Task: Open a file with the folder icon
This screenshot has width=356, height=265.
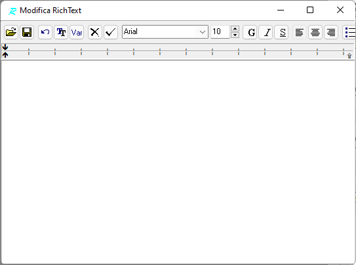Action: coord(11,32)
